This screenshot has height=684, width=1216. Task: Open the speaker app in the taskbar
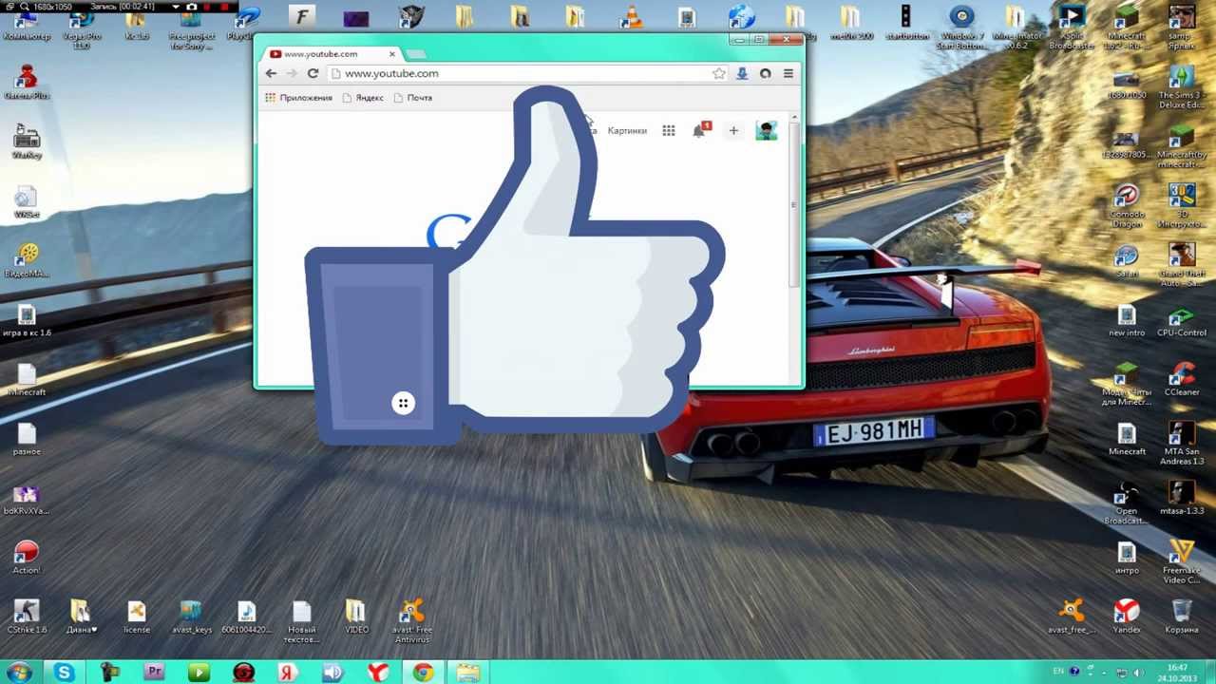pos(332,673)
